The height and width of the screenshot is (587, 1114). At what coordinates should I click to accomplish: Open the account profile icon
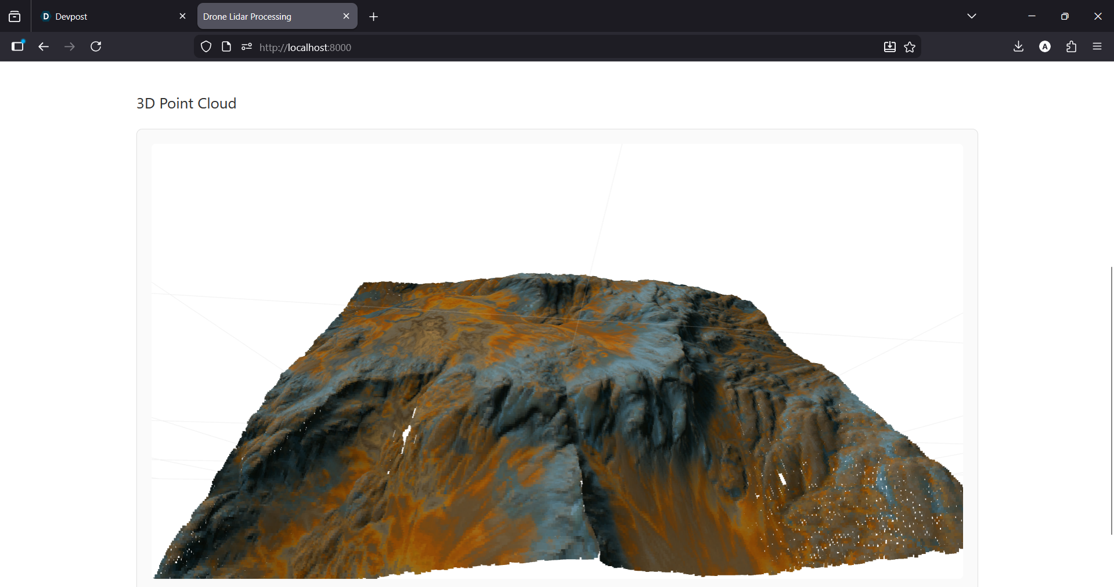[x=1045, y=46]
